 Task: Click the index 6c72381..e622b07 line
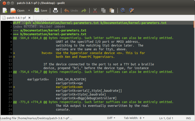39,27
